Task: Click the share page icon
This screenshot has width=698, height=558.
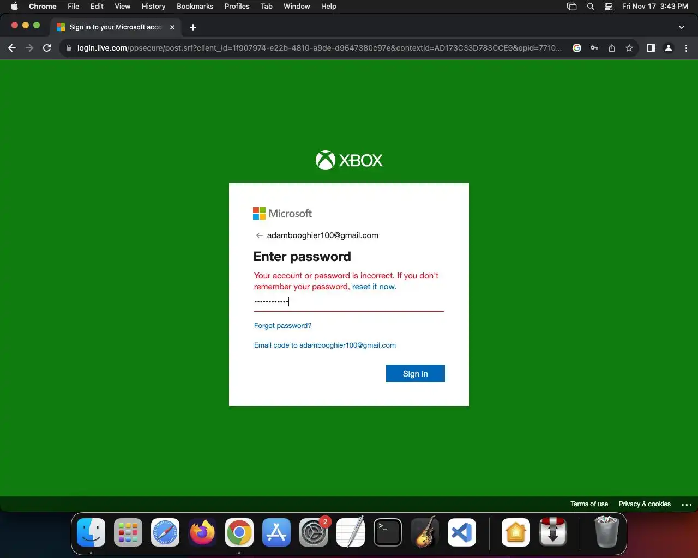Action: (612, 48)
